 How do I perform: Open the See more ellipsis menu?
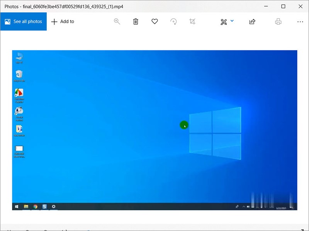pos(300,22)
